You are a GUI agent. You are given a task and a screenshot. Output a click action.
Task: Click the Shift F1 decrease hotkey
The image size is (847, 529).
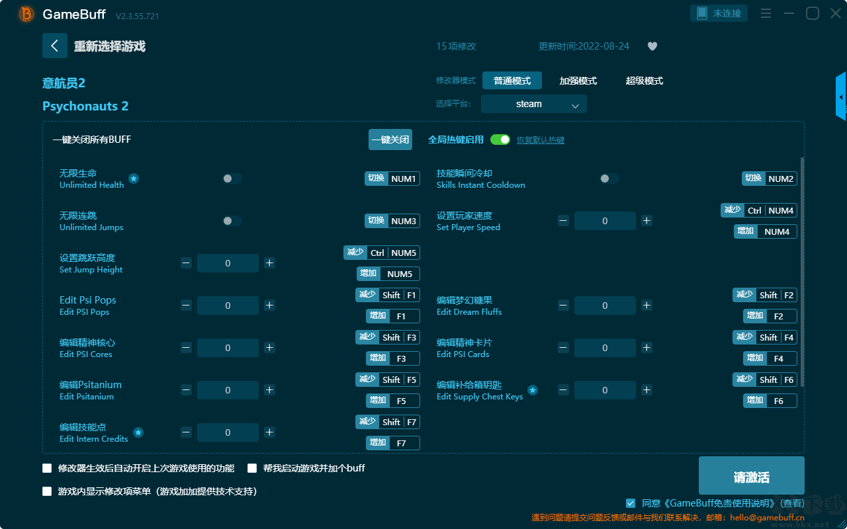click(x=388, y=295)
